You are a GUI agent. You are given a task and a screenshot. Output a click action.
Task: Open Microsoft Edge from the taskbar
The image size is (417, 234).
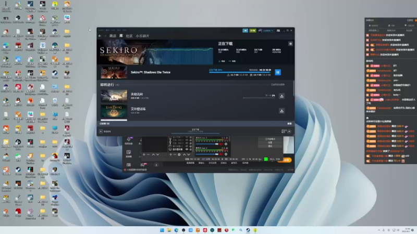coord(176,230)
